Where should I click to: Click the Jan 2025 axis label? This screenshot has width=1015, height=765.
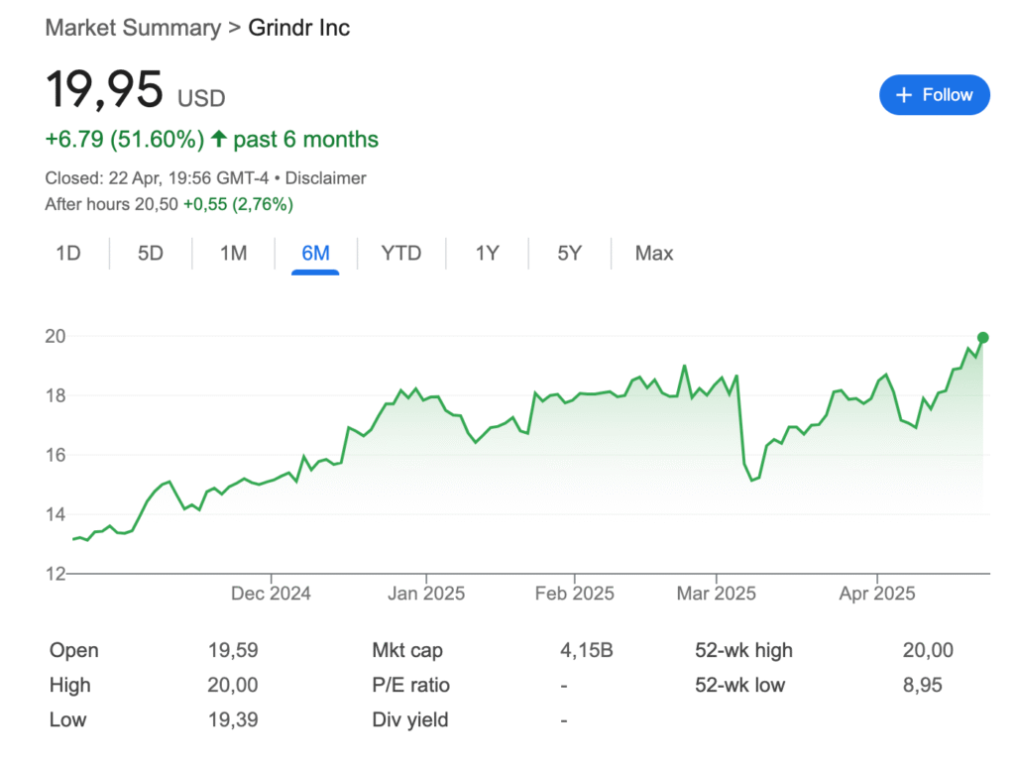pyautogui.click(x=426, y=594)
